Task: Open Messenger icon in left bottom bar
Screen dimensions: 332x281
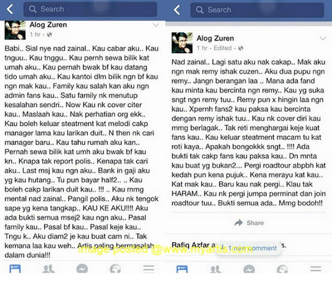Action: [82, 269]
